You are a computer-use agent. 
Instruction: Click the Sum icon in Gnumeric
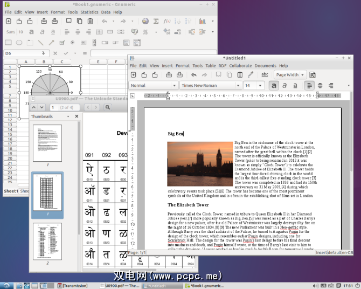[156, 22]
